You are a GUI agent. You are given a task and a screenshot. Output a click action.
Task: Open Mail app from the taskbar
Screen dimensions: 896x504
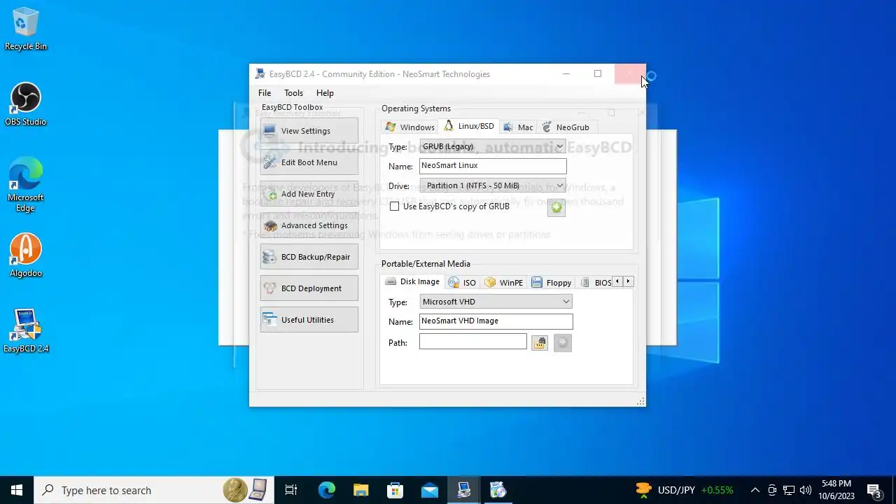pos(430,490)
